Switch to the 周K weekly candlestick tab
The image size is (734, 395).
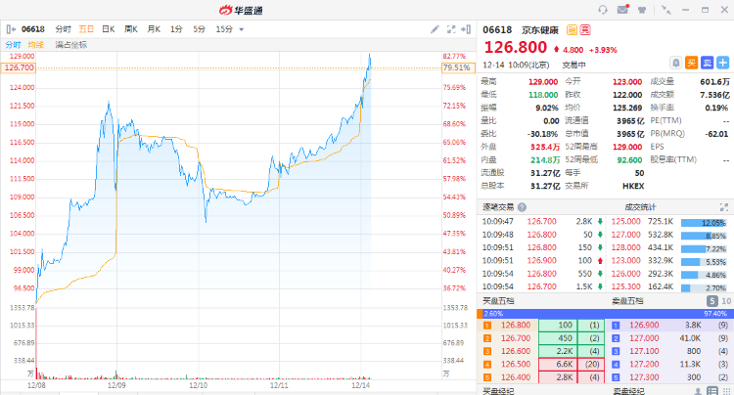click(x=131, y=29)
